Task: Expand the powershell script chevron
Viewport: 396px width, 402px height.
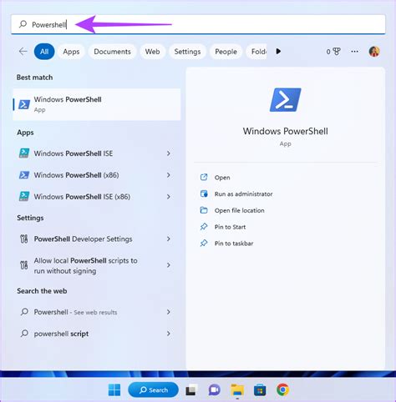Action: [169, 334]
